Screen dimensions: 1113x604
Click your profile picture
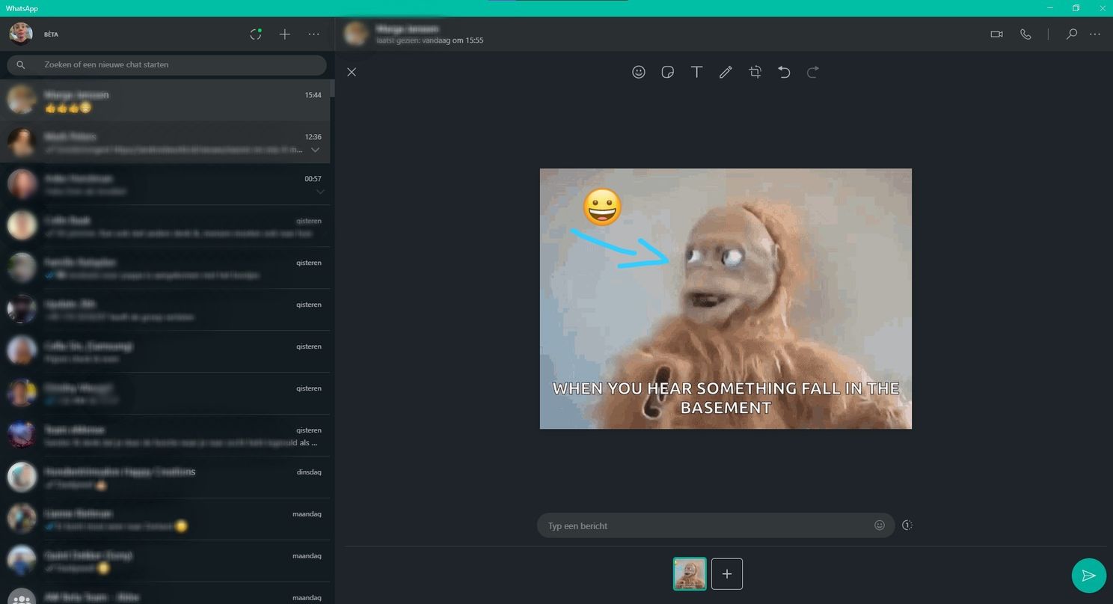click(21, 34)
